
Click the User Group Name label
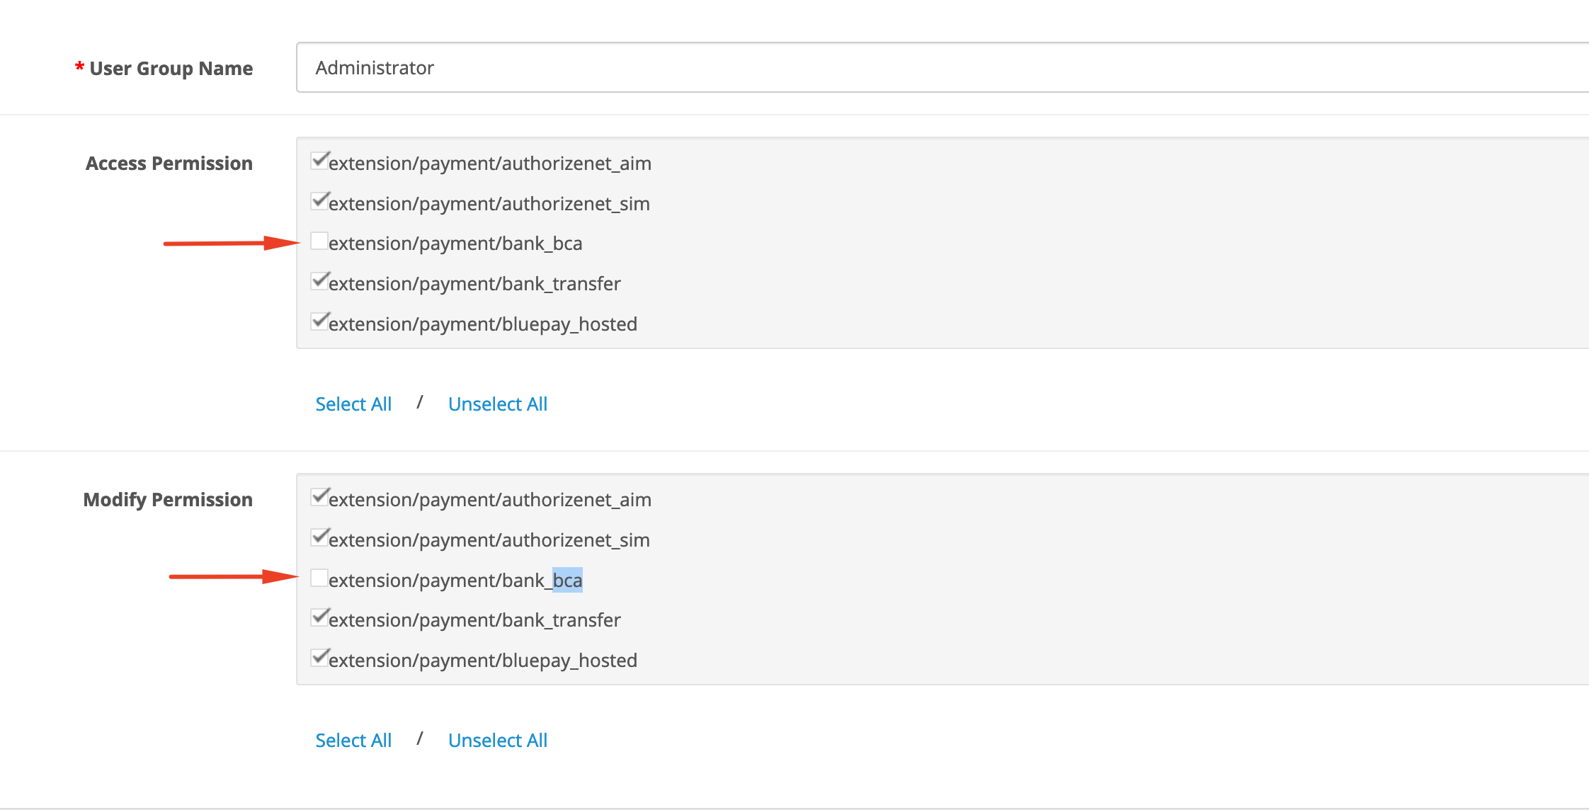point(171,68)
